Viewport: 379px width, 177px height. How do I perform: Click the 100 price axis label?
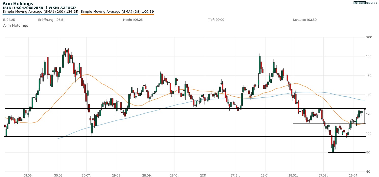pos(369,133)
